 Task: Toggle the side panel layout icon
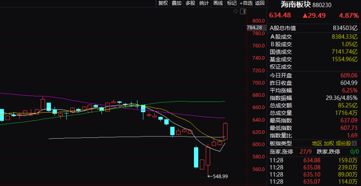[243, 12]
